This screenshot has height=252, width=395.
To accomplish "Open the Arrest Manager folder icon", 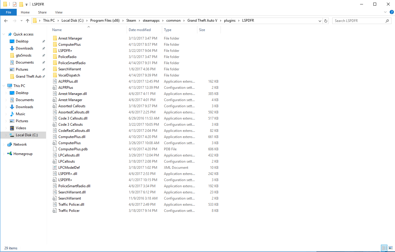I will pyautogui.click(x=55, y=38).
